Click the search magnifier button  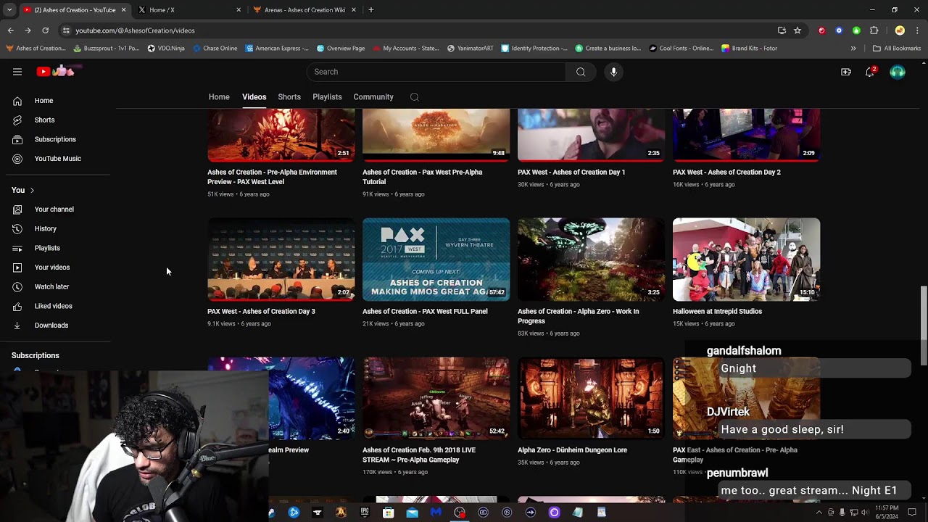(581, 72)
